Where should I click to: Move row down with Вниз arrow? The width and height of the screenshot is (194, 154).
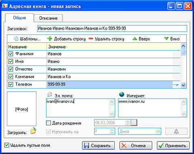pos(166,39)
